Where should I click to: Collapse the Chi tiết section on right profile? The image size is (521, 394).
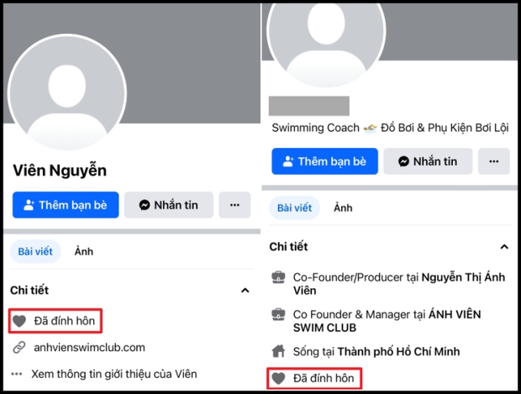point(503,247)
